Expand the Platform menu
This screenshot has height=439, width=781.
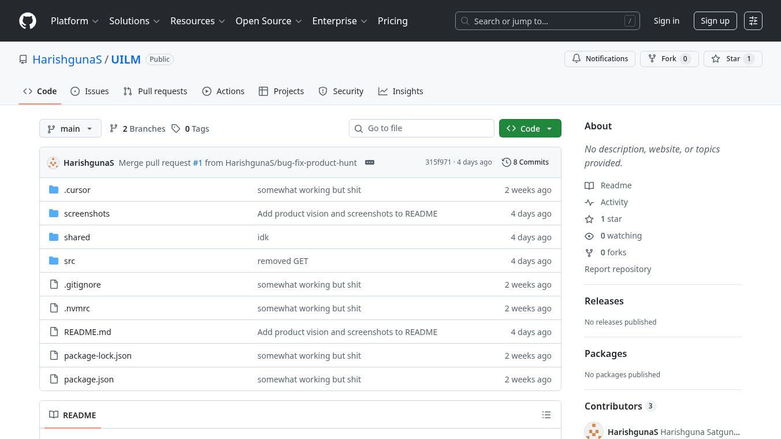[75, 21]
